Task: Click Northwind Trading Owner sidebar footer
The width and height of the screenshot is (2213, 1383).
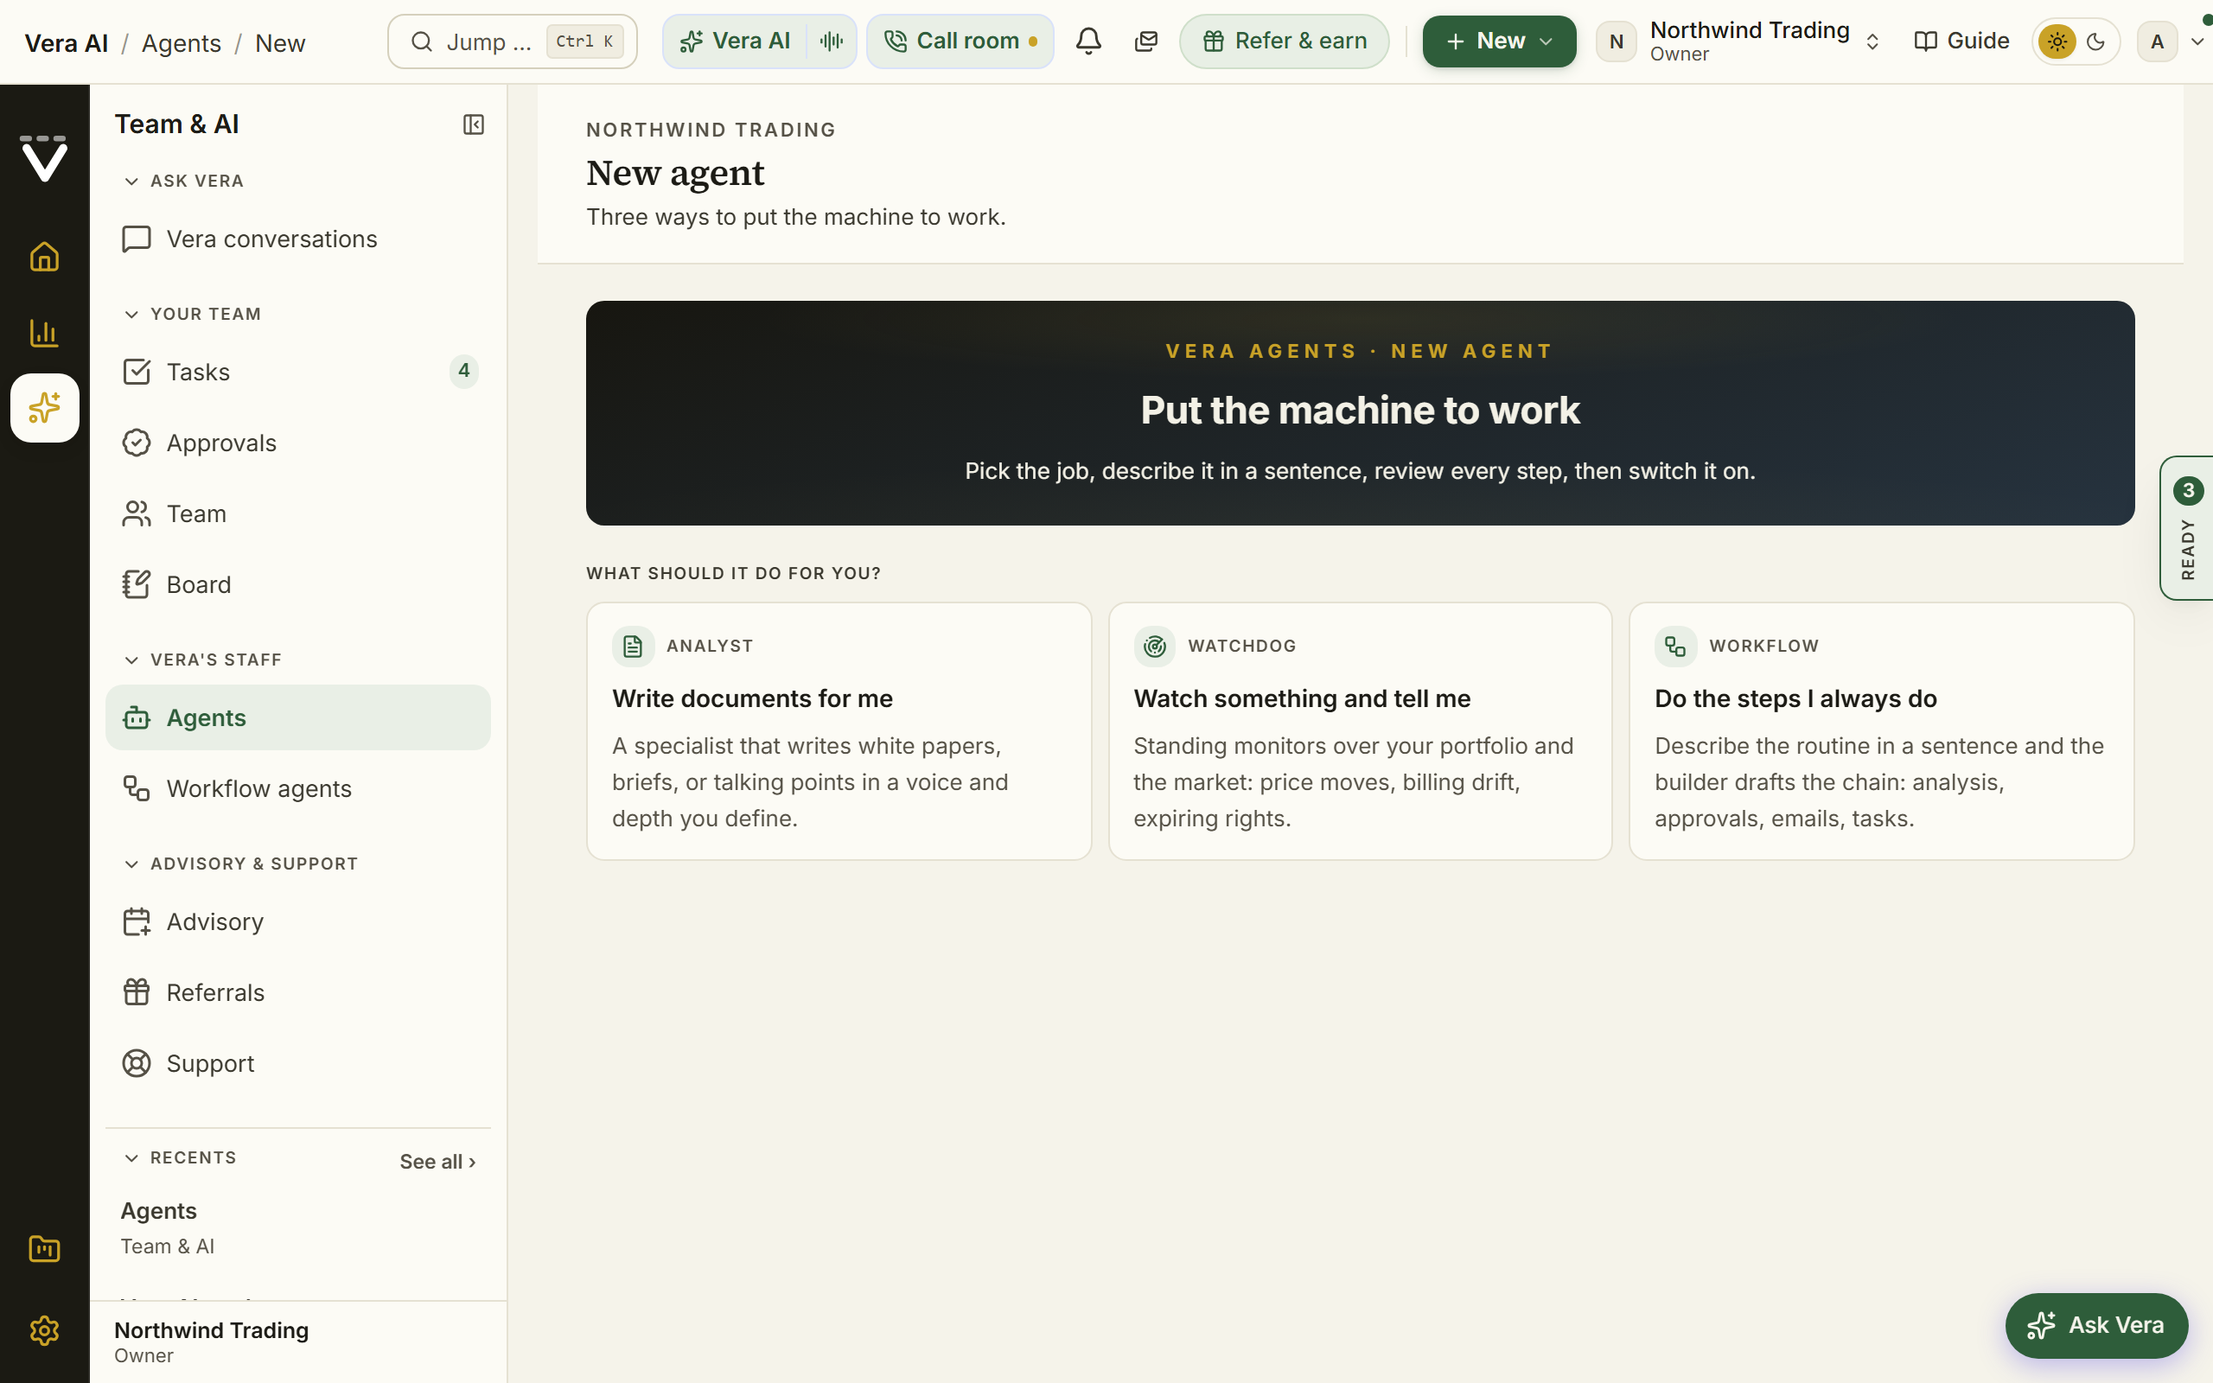Action: click(x=298, y=1342)
